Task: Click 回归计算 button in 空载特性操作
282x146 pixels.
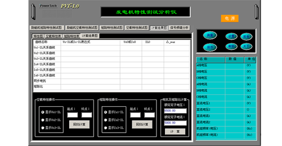Action: (79, 124)
